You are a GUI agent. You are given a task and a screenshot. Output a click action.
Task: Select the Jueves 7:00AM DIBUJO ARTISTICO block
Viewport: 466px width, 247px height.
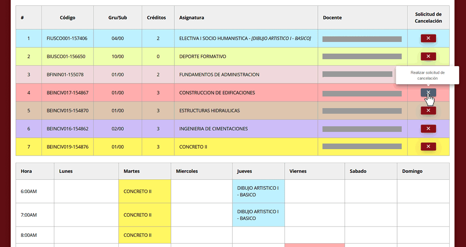258,215
